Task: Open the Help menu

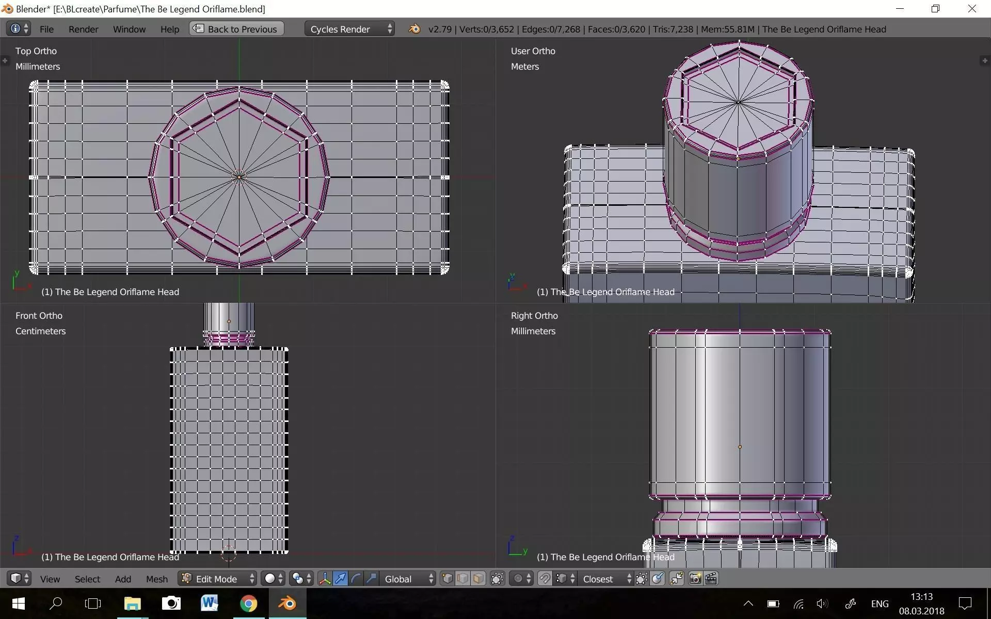Action: coord(169,29)
